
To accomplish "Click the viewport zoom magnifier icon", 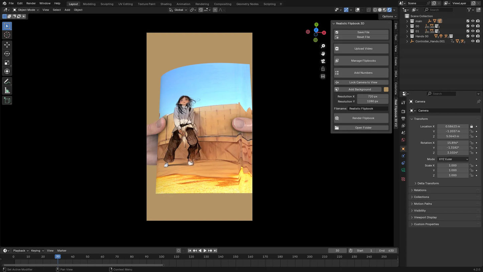I will (x=323, y=46).
